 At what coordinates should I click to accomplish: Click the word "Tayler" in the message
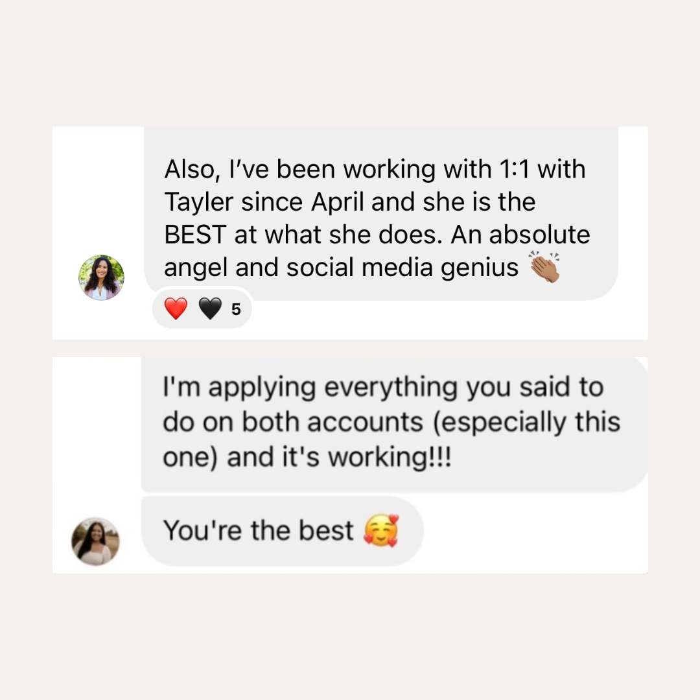(199, 203)
